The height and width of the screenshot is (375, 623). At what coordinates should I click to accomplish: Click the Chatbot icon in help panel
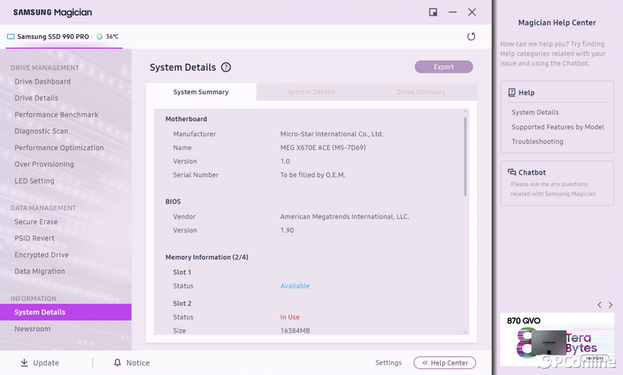coord(512,172)
